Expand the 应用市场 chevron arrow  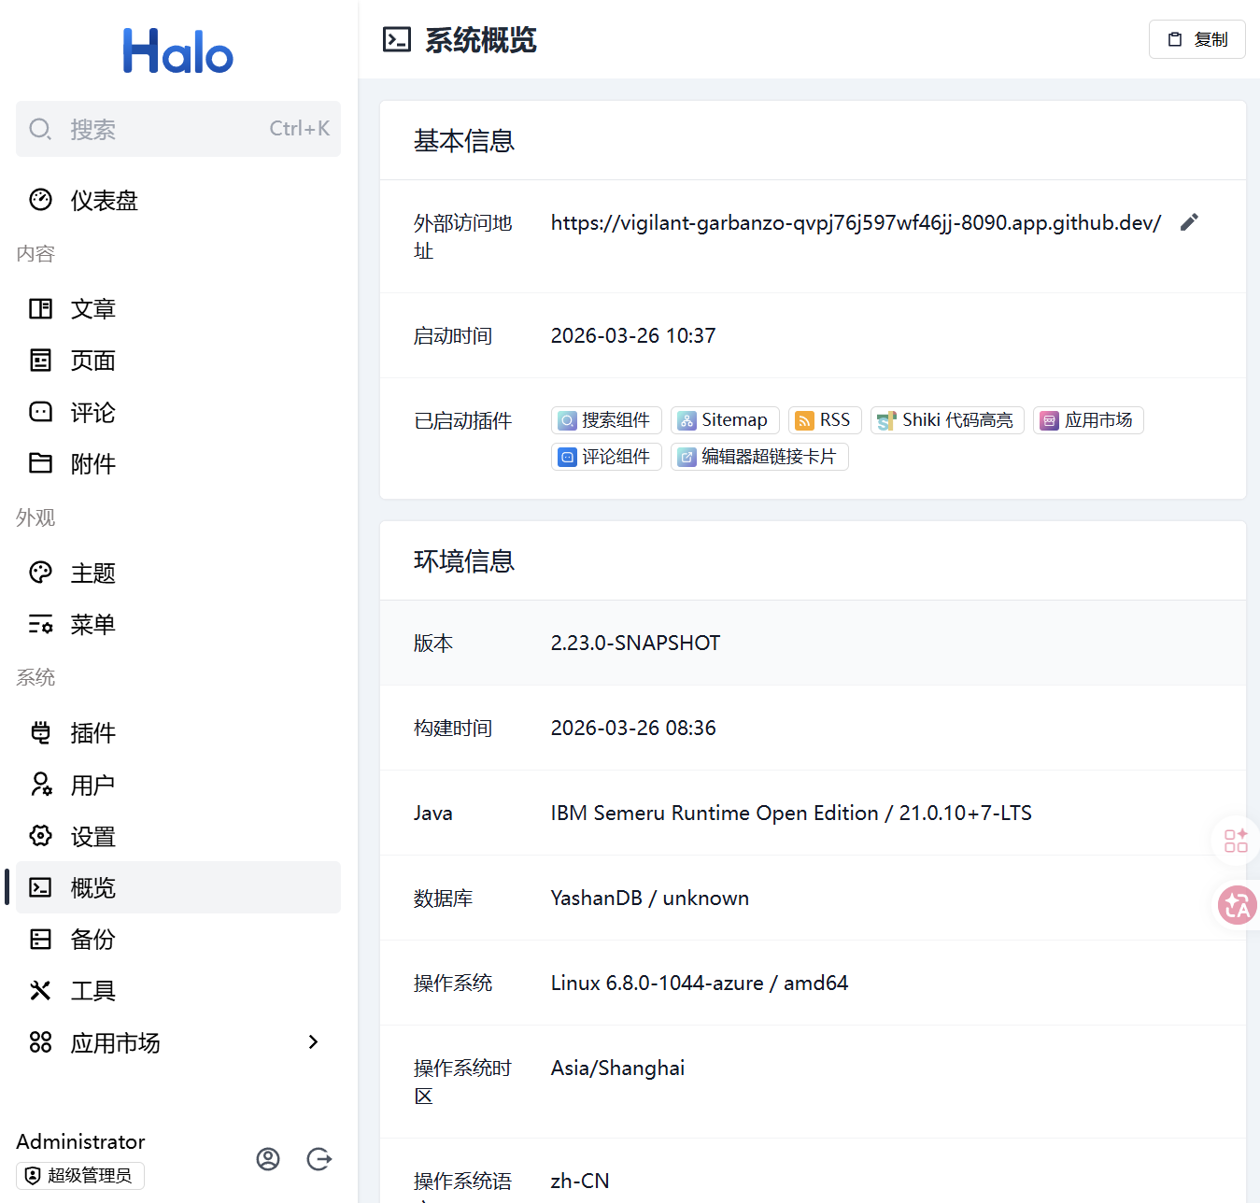[x=314, y=1041]
